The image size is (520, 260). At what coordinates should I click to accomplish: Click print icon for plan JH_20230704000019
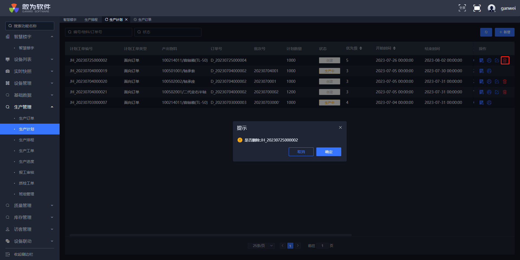[x=489, y=71]
